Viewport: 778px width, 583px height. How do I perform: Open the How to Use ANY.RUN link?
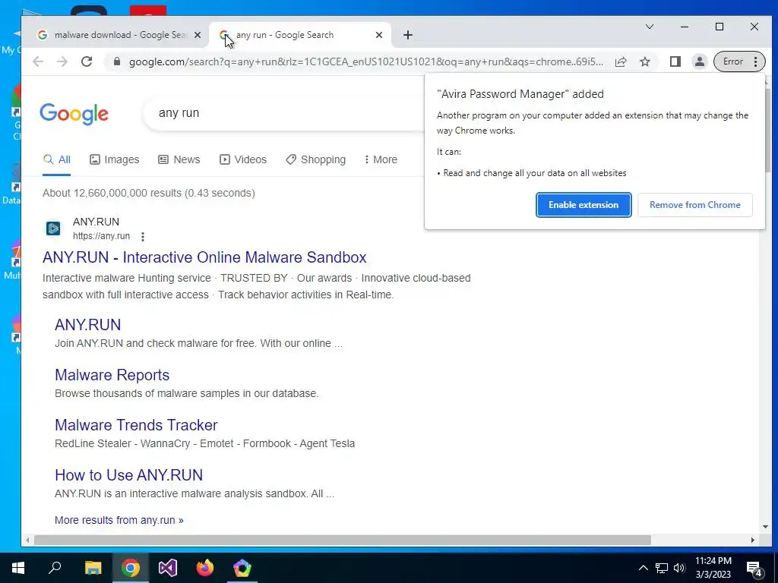pos(128,475)
